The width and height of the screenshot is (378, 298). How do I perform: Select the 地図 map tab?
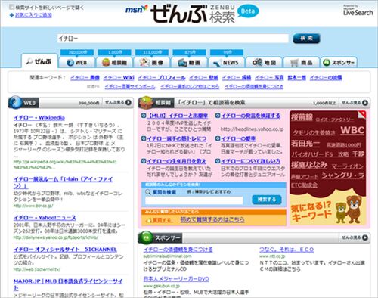[x=264, y=62]
